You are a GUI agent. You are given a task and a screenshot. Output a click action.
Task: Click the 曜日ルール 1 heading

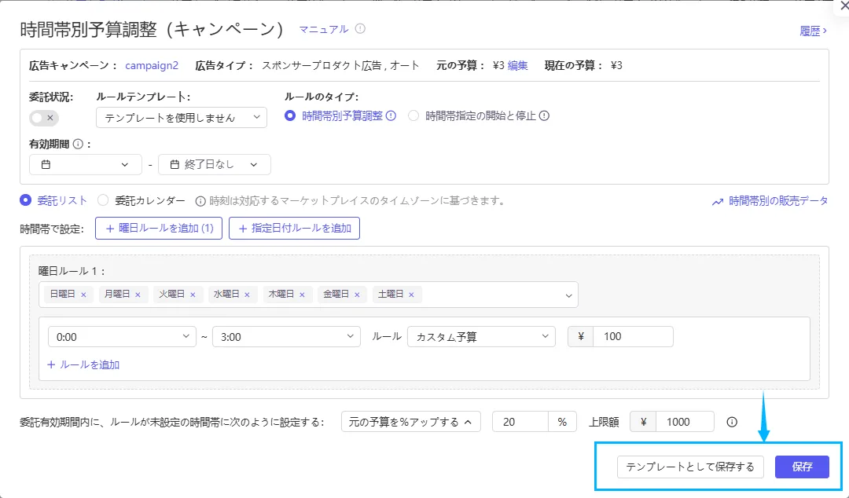tap(72, 271)
